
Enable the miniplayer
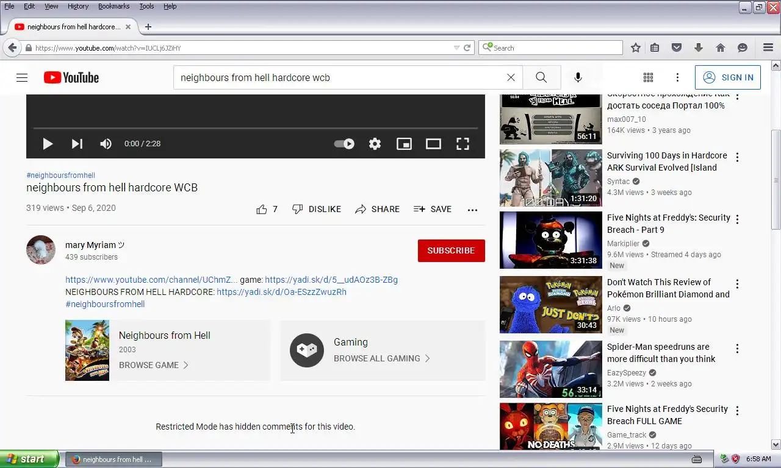tap(404, 144)
